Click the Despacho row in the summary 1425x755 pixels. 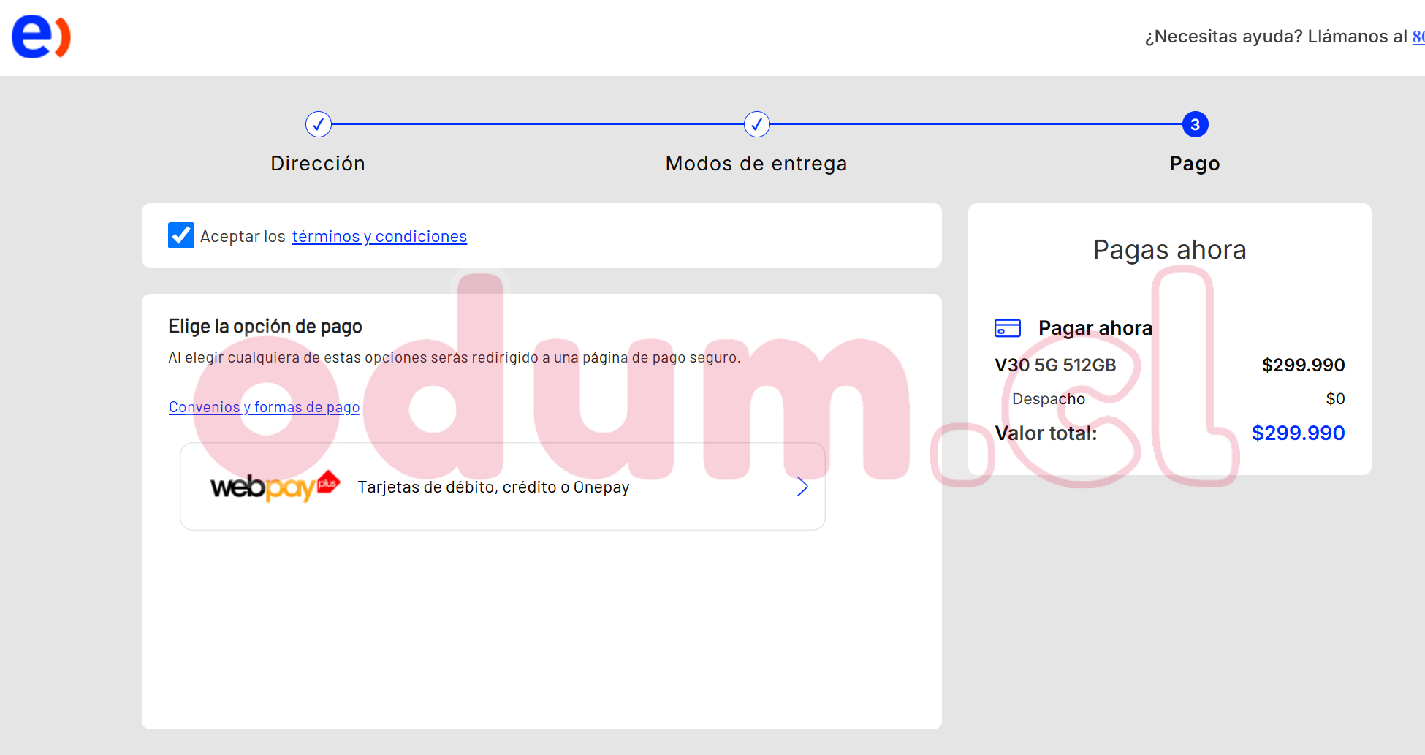coord(1049,399)
